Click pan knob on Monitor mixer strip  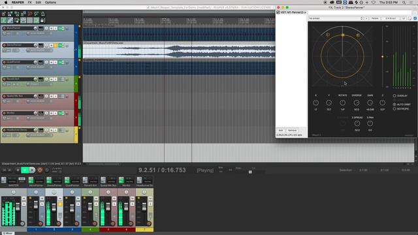point(126,192)
